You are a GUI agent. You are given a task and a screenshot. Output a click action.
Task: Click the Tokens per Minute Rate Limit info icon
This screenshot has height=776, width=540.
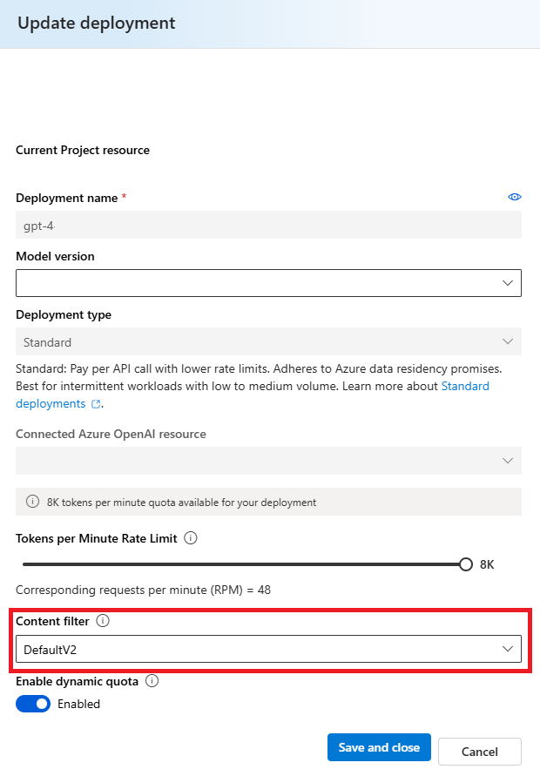point(189,538)
